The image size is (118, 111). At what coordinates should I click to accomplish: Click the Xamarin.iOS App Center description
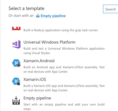[x=64, y=88]
